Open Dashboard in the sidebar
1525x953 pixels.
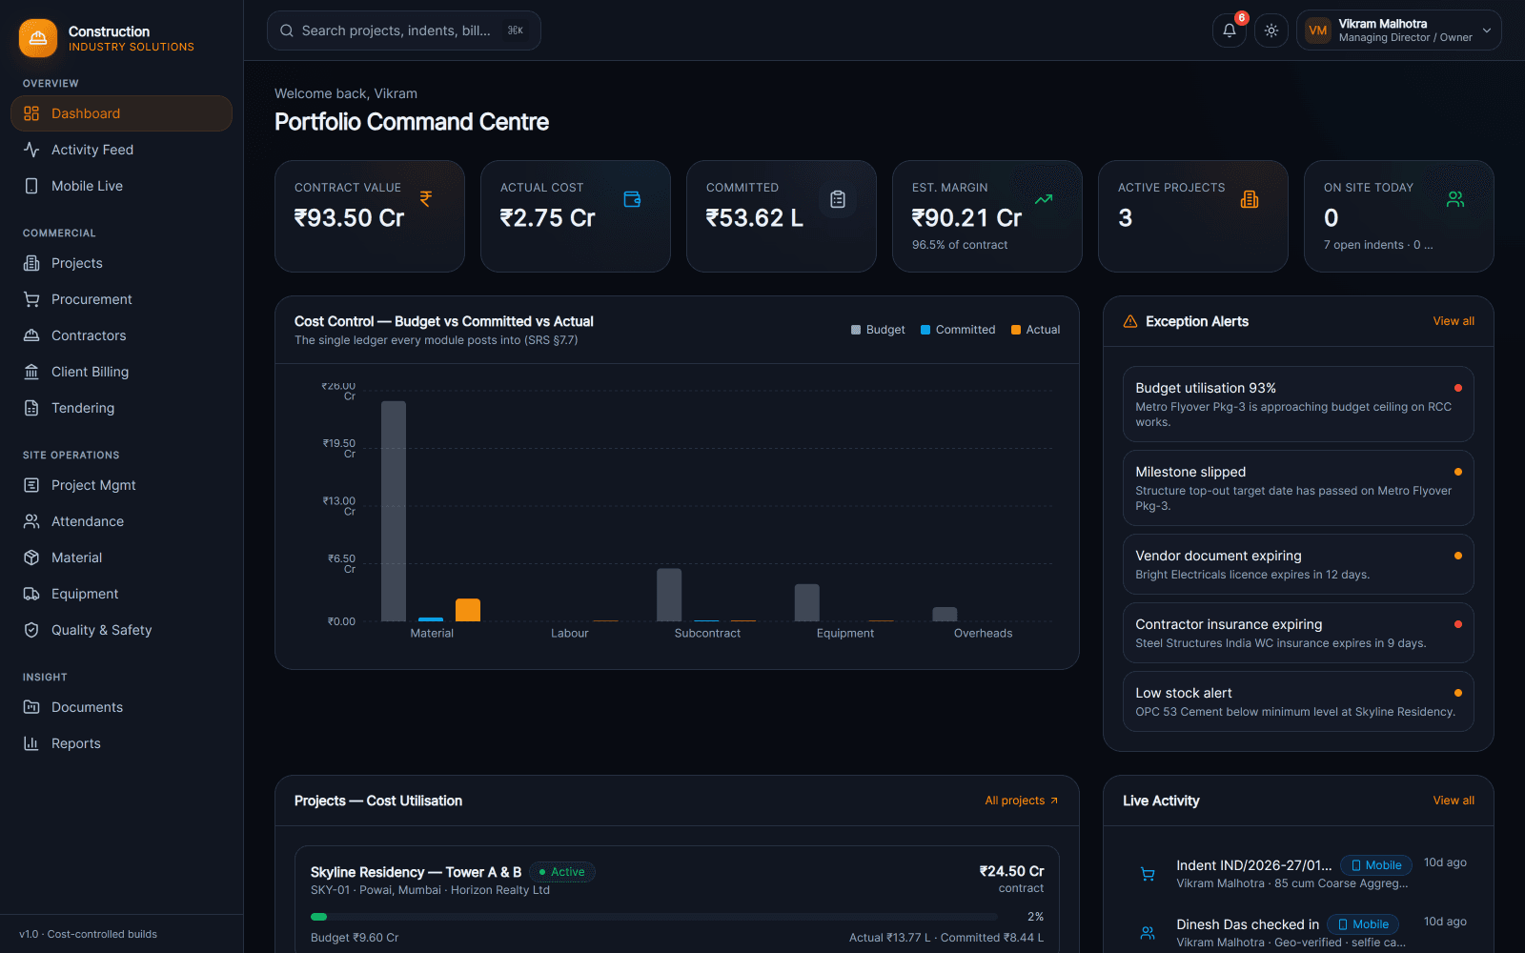pyautogui.click(x=121, y=113)
